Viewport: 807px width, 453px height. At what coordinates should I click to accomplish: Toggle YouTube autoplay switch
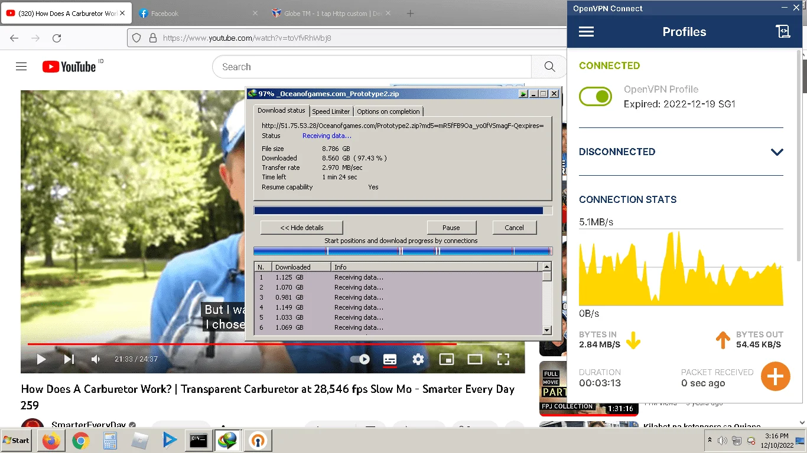coord(360,359)
